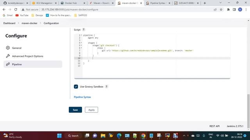
Task: Switch to Maven Download tab
Action: pyautogui.click(x=101, y=3)
